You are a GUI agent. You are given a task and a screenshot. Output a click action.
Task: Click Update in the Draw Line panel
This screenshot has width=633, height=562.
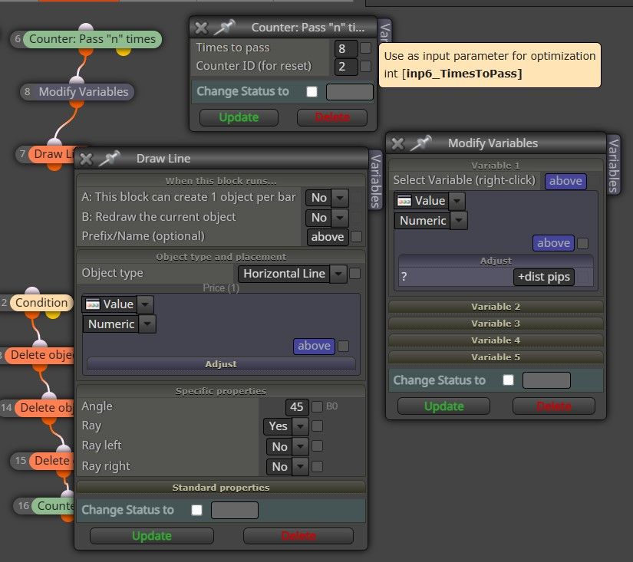152,536
